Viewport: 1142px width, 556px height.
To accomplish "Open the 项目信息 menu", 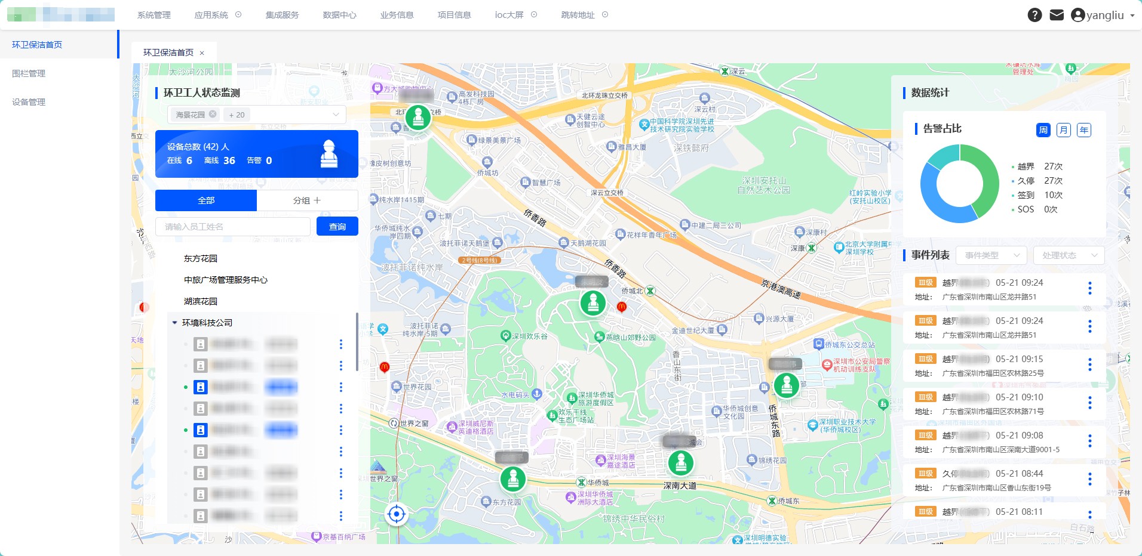I will [x=454, y=15].
